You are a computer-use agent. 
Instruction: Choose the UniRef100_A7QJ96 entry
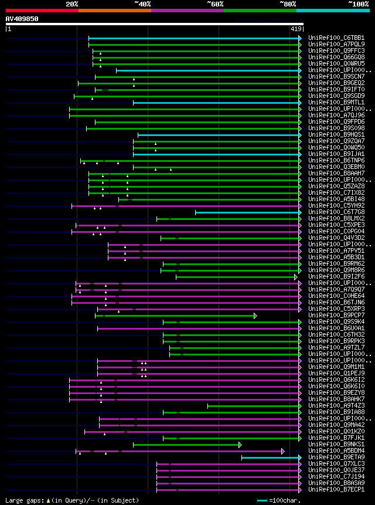coord(336,116)
